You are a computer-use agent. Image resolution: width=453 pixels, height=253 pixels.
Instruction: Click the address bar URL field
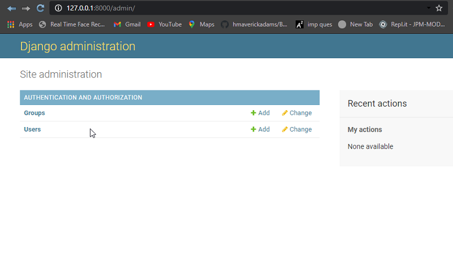243,8
